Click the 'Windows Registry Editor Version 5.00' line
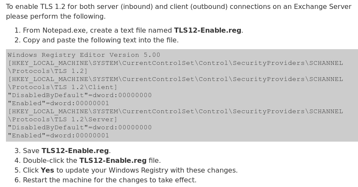The width and height of the screenshot is (358, 187). click(x=84, y=55)
